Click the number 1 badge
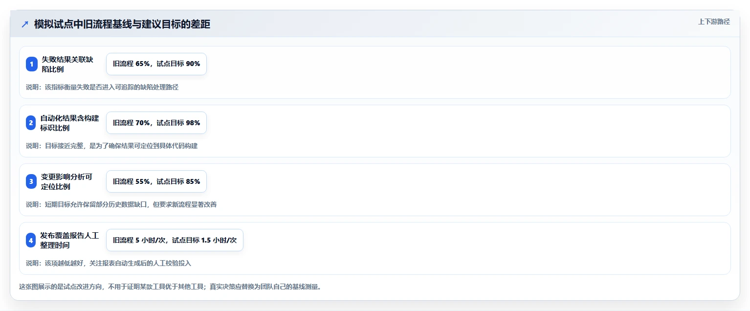Screen dimensions: 750x311 pyautogui.click(x=32, y=64)
